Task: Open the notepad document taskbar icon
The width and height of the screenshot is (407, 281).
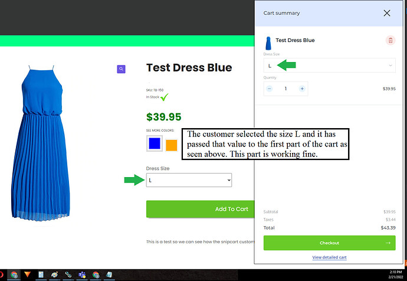Action: coord(41,275)
